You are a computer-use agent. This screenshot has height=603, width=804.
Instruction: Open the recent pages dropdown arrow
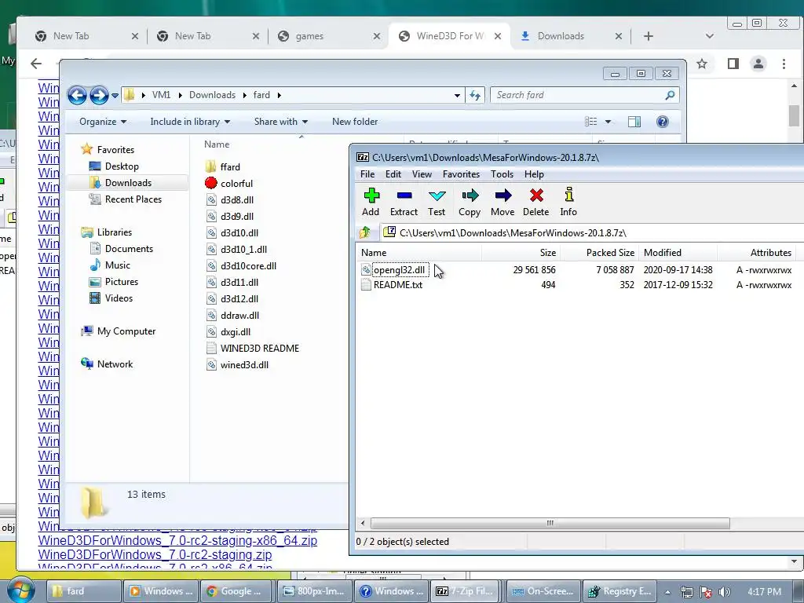(x=115, y=95)
